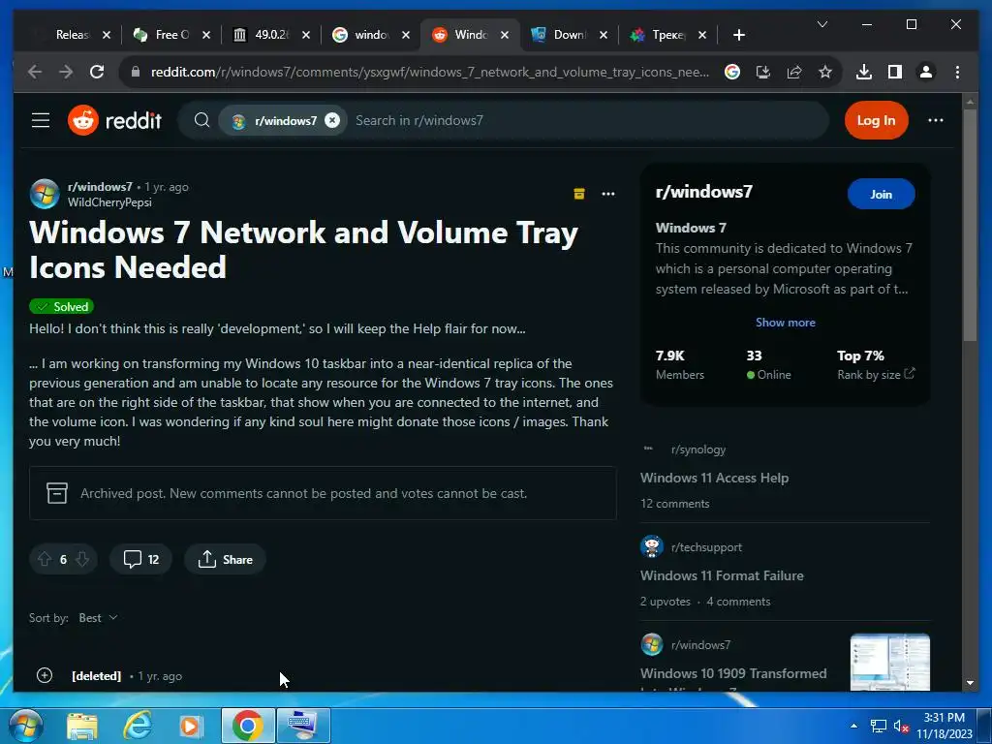Click the Google icon in address bar
The image size is (992, 744).
[732, 72]
